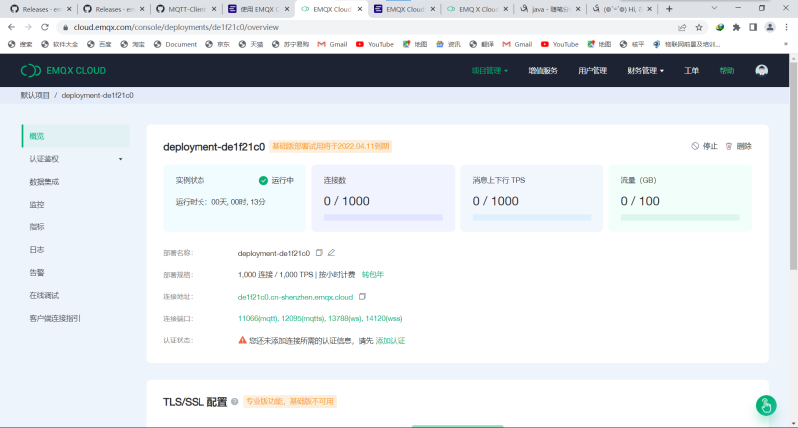Open the Document bookmark
The height and width of the screenshot is (428, 798).
click(x=175, y=44)
